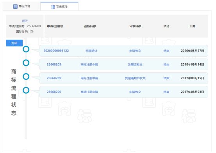216x153 pixels.
Task: Select the 2018年09月14日 timeline circle marker
Action: [26, 63]
